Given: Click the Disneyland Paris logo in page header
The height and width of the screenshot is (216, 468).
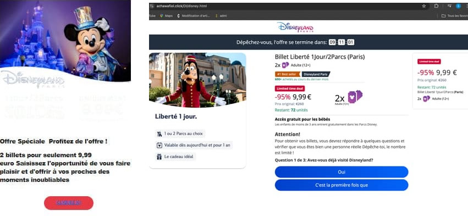Looking at the screenshot, I should [x=295, y=27].
